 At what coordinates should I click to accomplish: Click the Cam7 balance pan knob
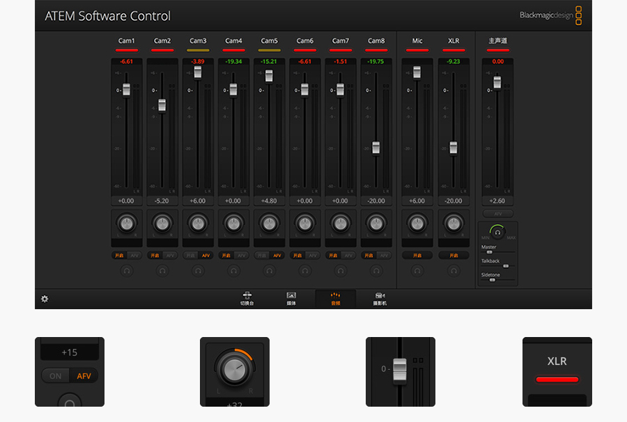click(x=340, y=224)
